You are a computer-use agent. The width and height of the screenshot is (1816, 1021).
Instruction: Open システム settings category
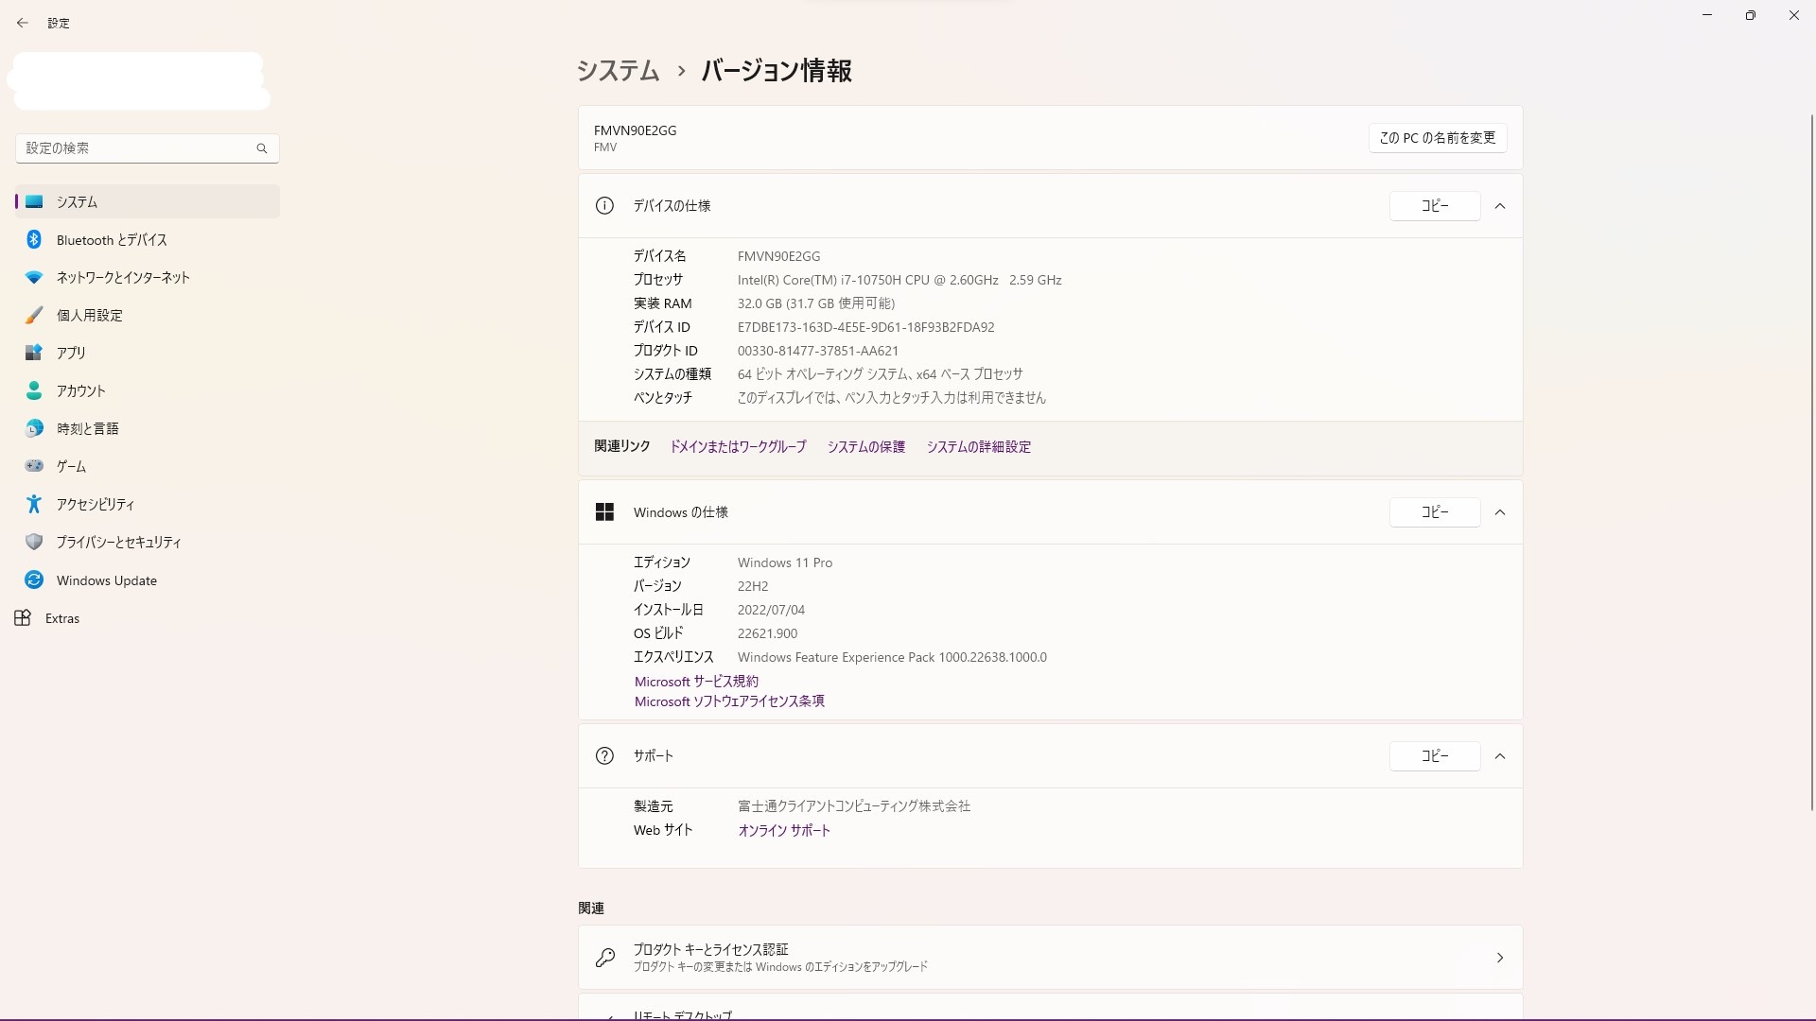pyautogui.click(x=148, y=201)
